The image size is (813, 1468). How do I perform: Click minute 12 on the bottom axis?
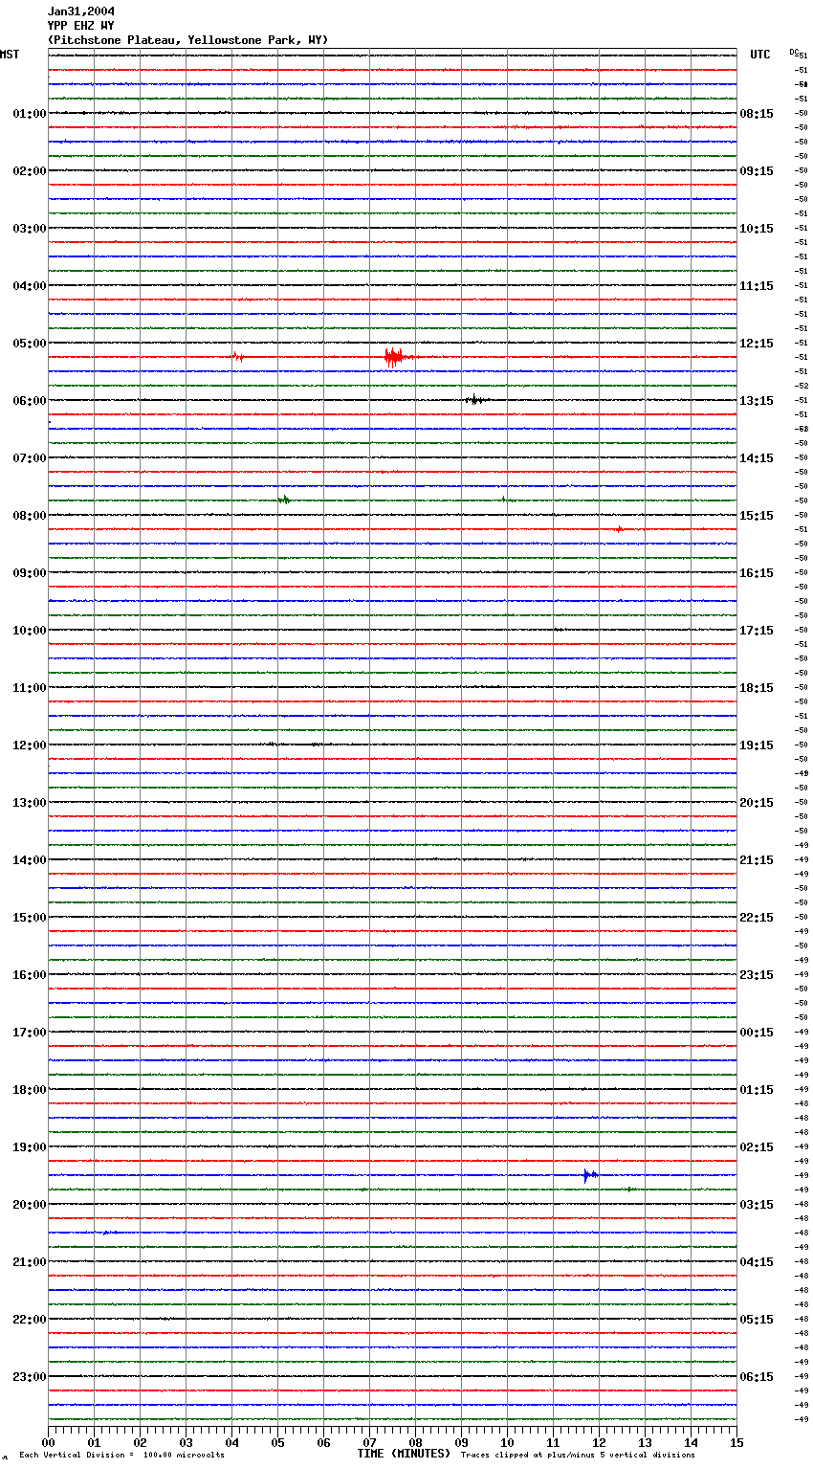pyautogui.click(x=599, y=1442)
